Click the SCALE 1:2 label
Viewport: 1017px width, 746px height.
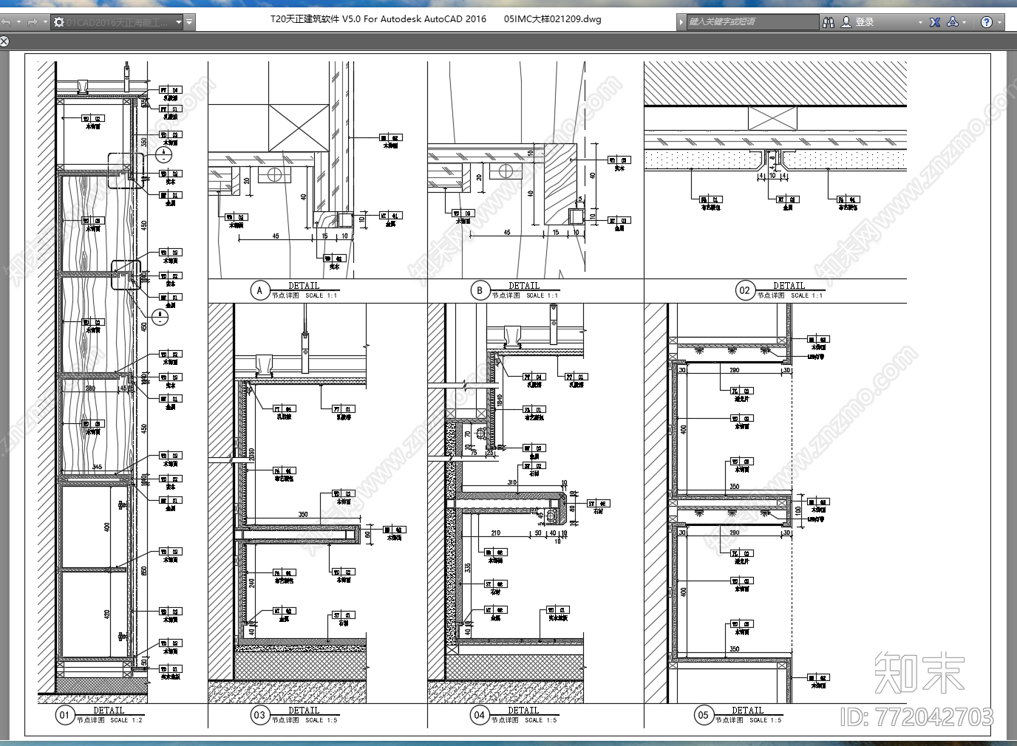click(126, 720)
